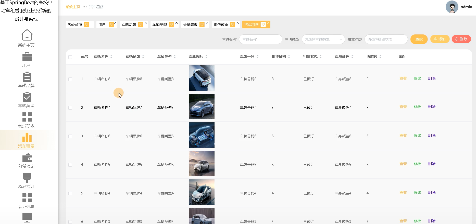Click heart icon on 车辆品牌 tab
Screen dimensions: 476x224
(141, 24)
